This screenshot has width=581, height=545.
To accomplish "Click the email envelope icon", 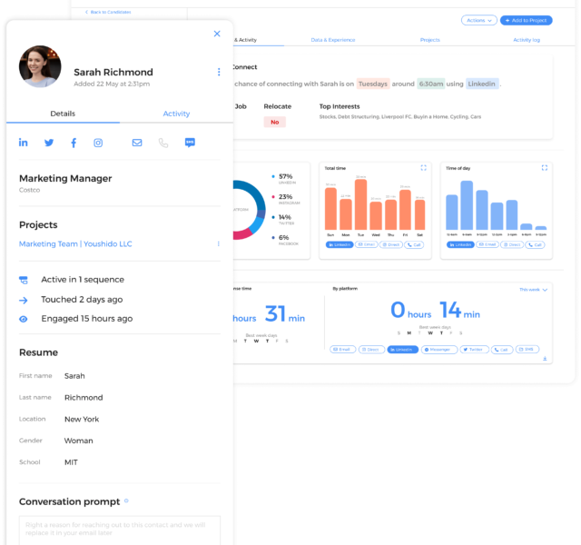I will point(137,143).
